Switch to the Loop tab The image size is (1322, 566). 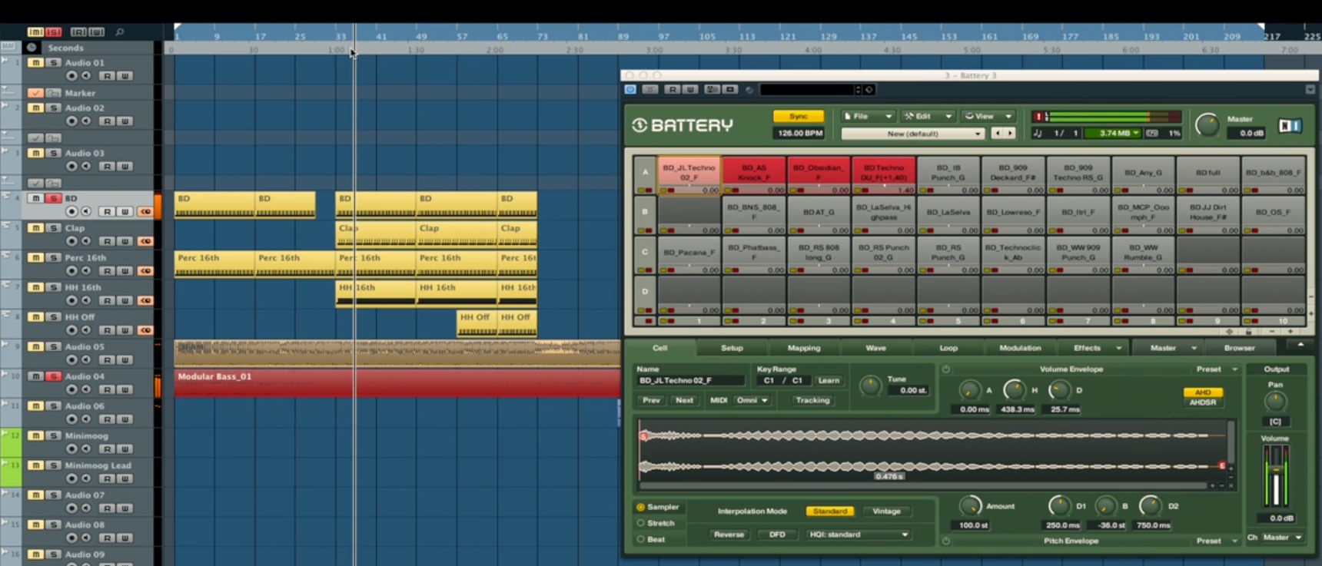pos(948,348)
